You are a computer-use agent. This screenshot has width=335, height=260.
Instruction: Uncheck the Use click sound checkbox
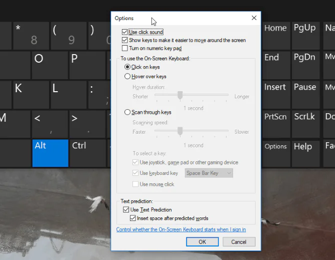click(x=125, y=32)
